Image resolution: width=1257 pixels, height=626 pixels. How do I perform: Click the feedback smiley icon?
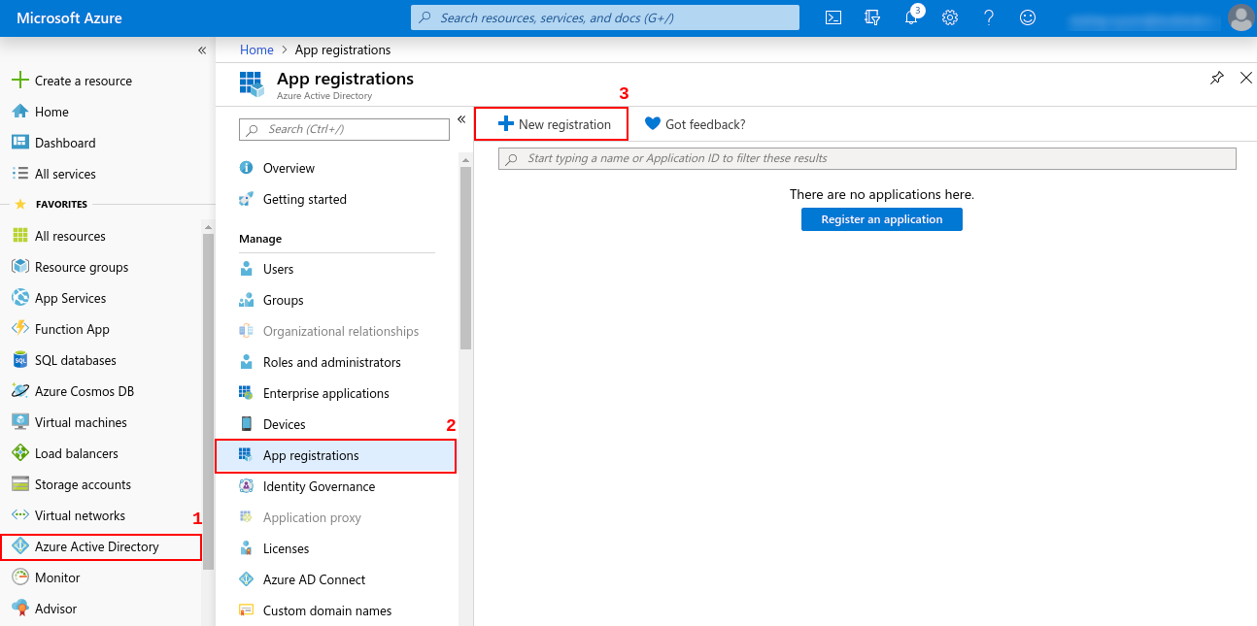pos(1028,17)
